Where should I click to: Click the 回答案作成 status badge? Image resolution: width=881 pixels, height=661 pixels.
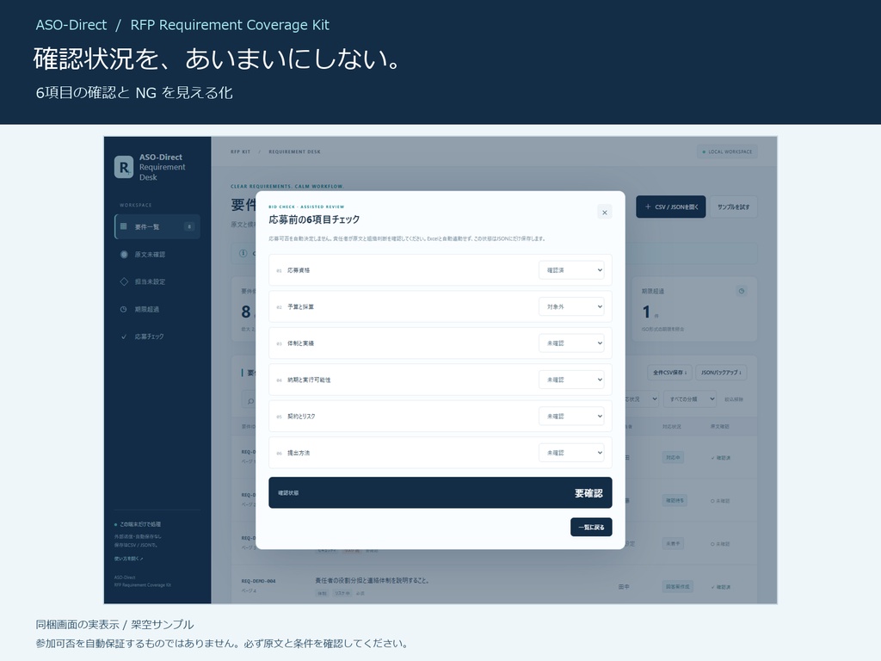677,586
